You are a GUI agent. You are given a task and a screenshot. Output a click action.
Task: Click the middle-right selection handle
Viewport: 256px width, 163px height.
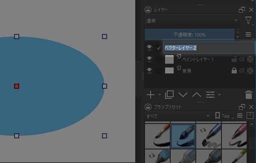pyautogui.click(x=105, y=86)
